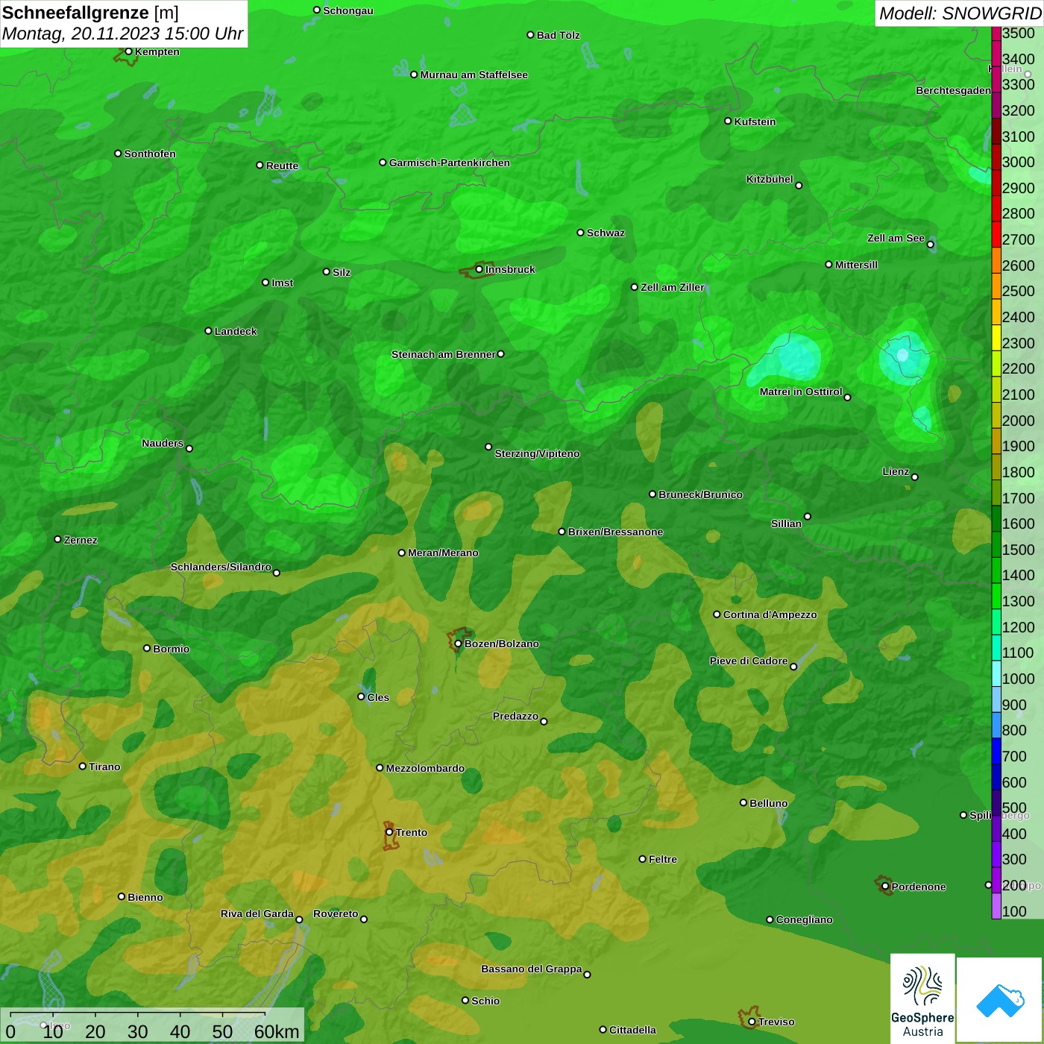Click the Berchtesgaden label
1044x1044 pixels.
pos(953,90)
